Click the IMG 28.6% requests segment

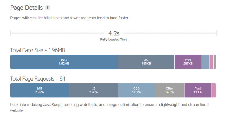[40, 90]
